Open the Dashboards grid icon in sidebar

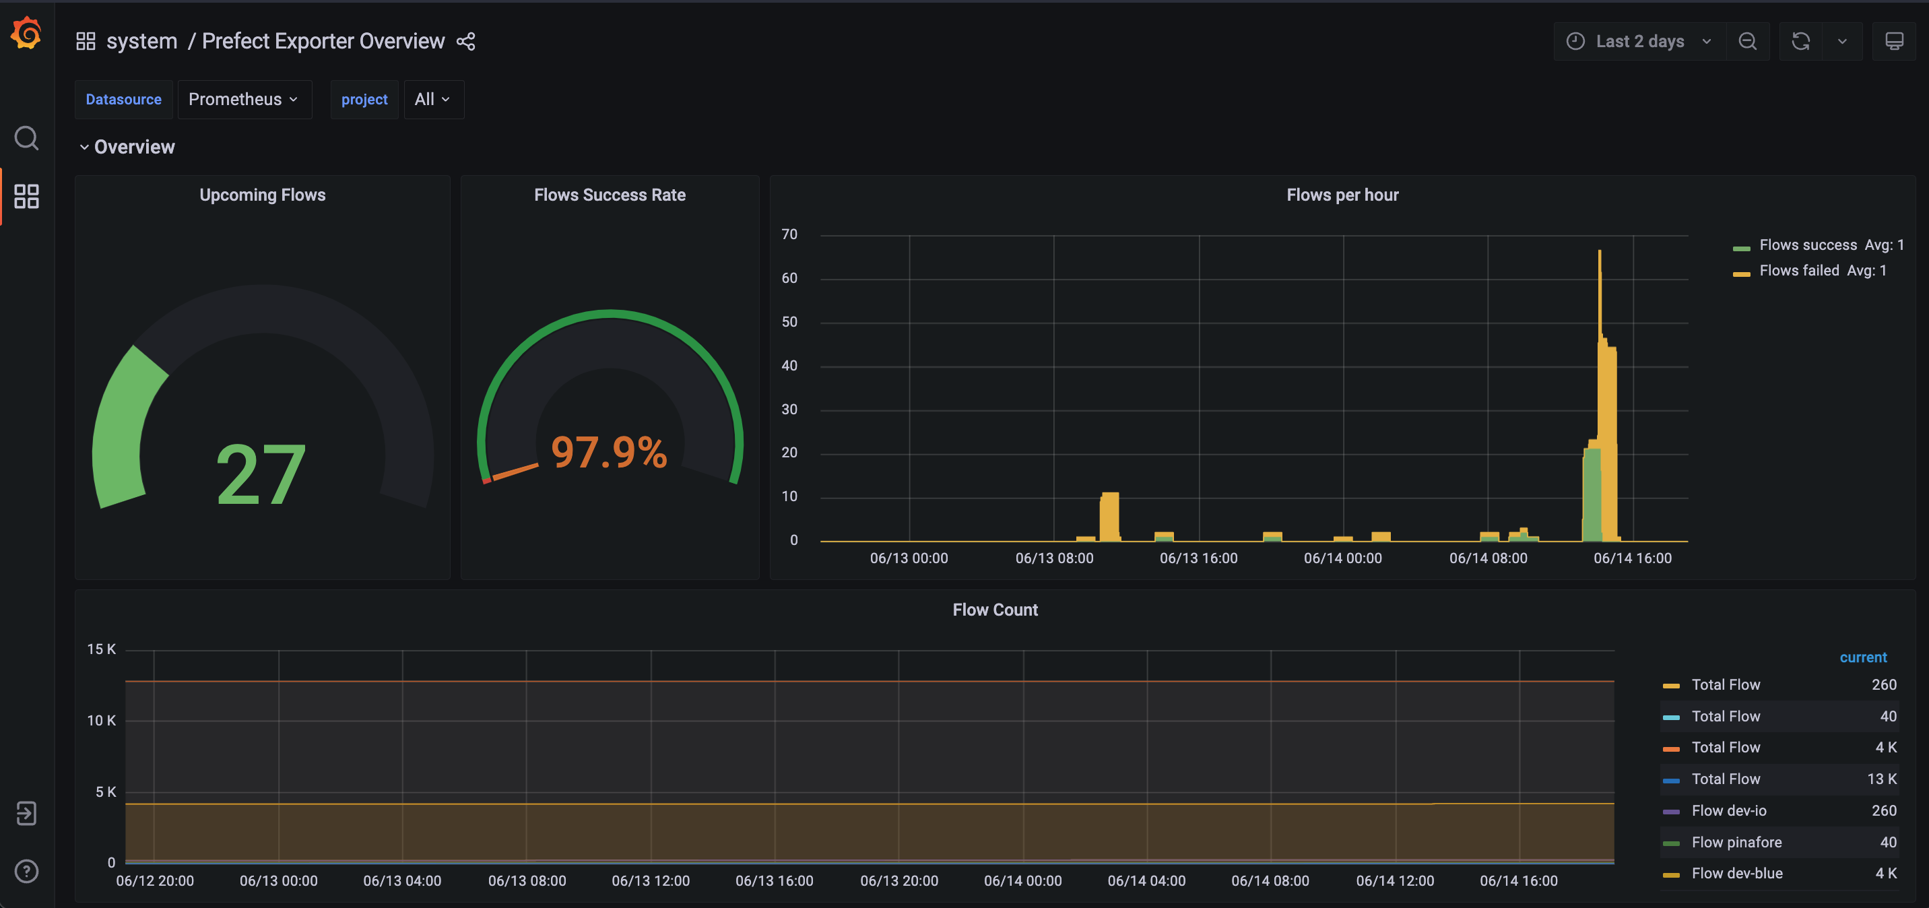point(27,196)
